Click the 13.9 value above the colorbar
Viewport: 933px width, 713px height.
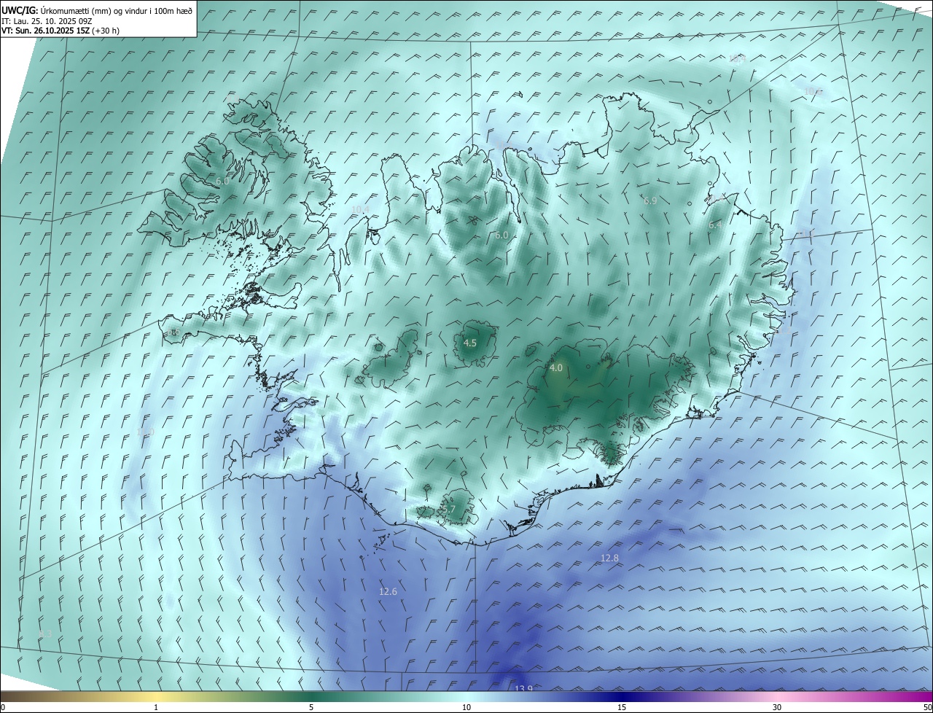523,689
